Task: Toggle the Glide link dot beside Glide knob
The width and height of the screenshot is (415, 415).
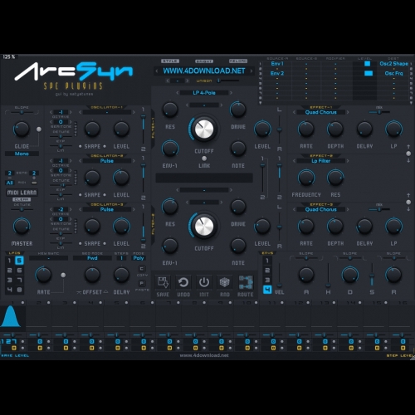Action: [x=39, y=129]
